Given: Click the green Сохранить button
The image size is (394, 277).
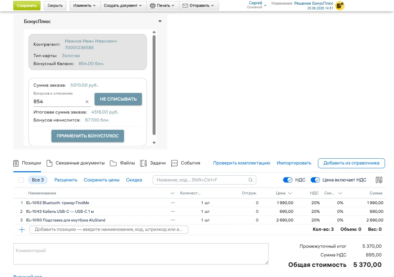Looking at the screenshot, I should 27,5.
